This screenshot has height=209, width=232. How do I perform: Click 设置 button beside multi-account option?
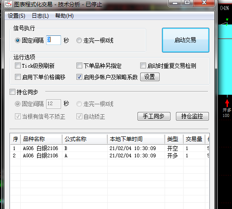[150, 77]
